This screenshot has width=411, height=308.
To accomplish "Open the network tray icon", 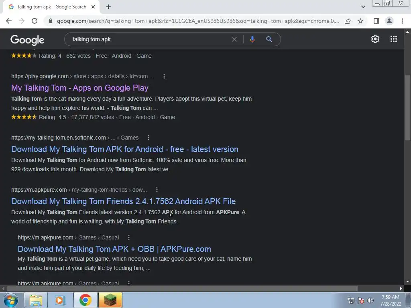I will pos(351,300).
